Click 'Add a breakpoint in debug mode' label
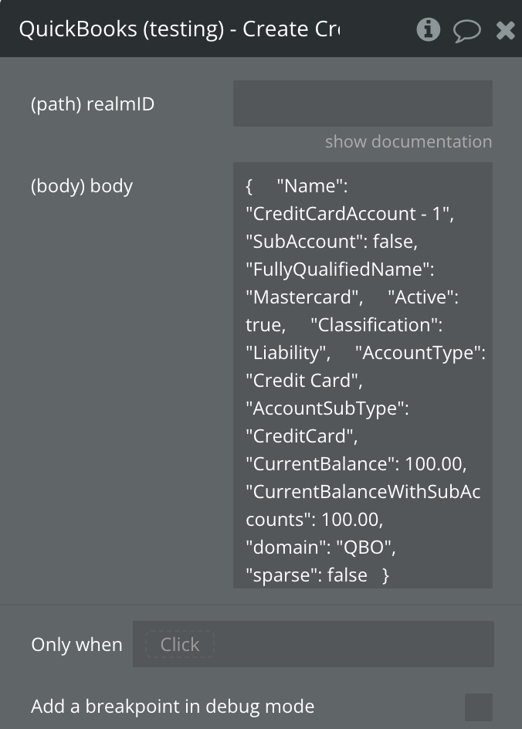This screenshot has height=729, width=522. 172,707
